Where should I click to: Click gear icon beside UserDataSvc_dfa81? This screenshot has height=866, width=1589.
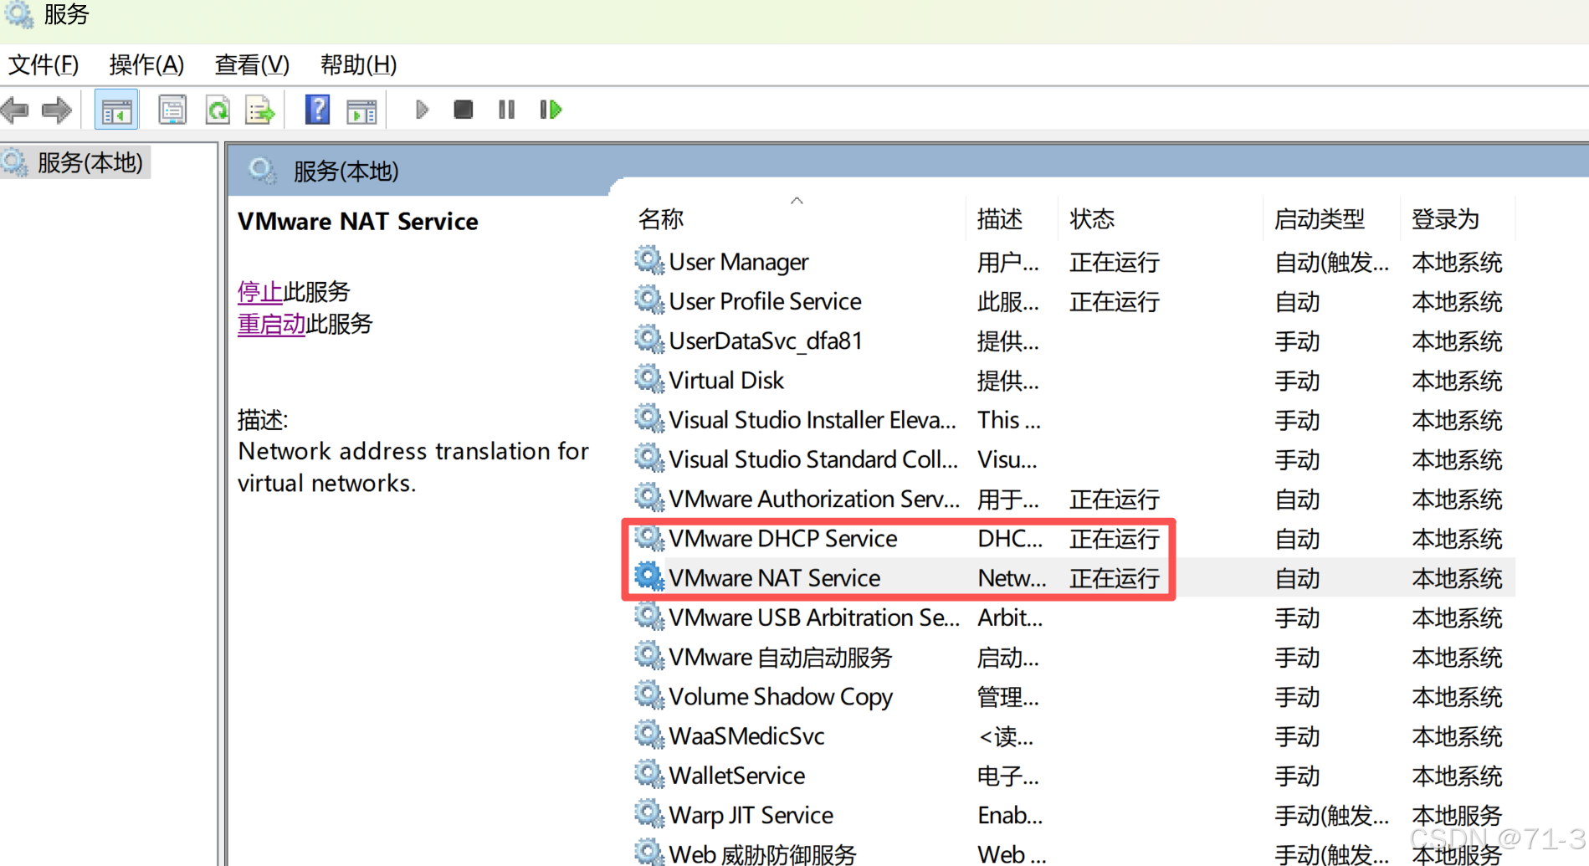pyautogui.click(x=648, y=340)
